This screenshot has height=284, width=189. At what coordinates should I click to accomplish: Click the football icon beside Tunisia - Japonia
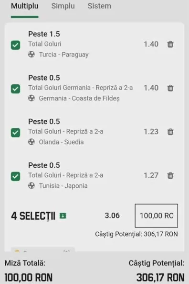(x=31, y=186)
